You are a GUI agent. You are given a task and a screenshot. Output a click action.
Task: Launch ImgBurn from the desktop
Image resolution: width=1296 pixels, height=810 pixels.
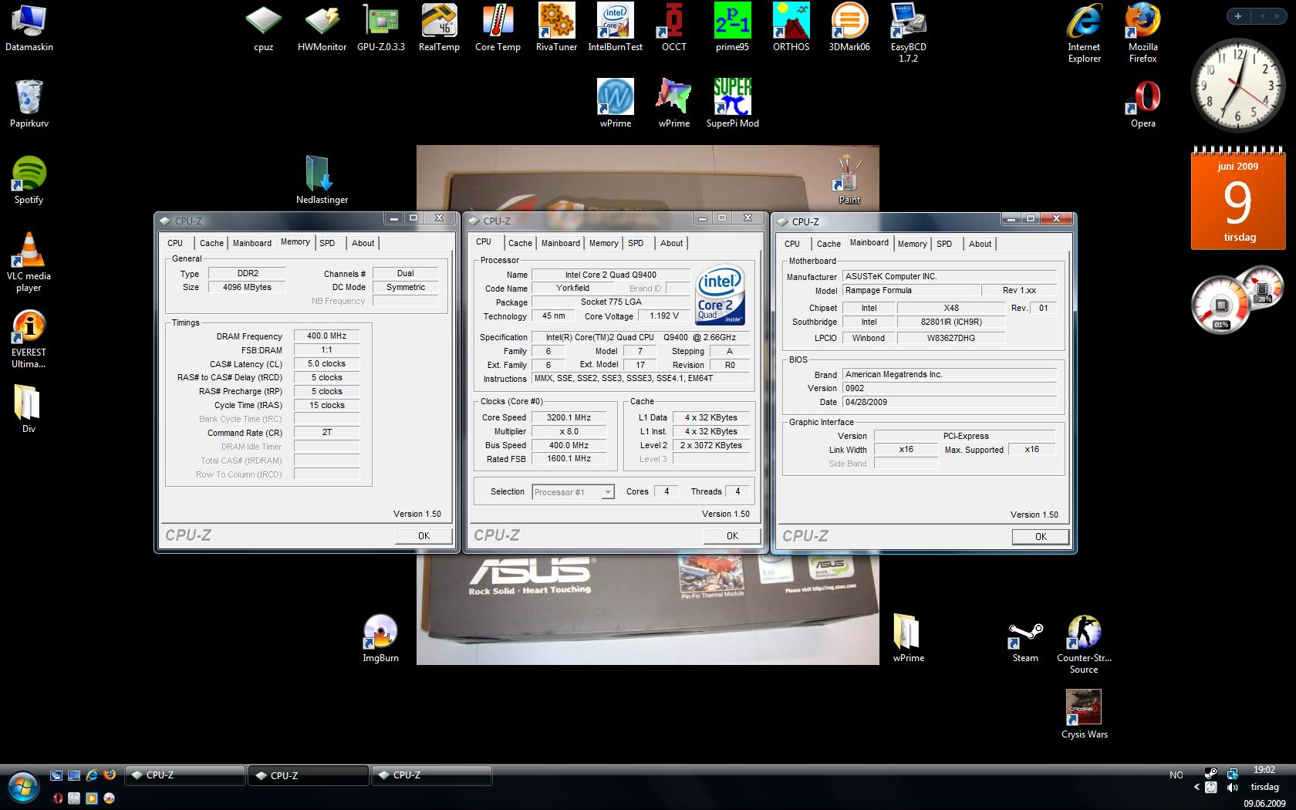pyautogui.click(x=381, y=639)
